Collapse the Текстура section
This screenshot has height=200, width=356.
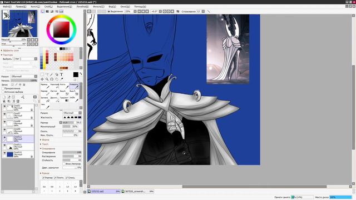7,55
